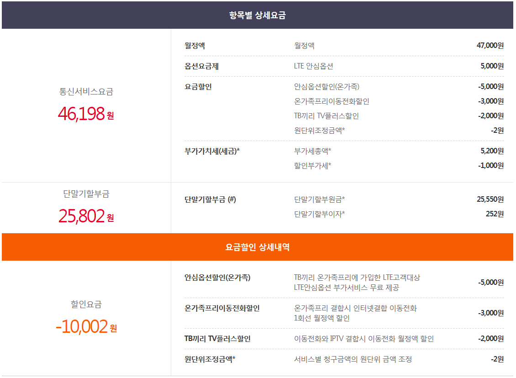The width and height of the screenshot is (516, 378).
Task: Select the 단말기할부금 total of 25,802원
Action: (x=86, y=216)
